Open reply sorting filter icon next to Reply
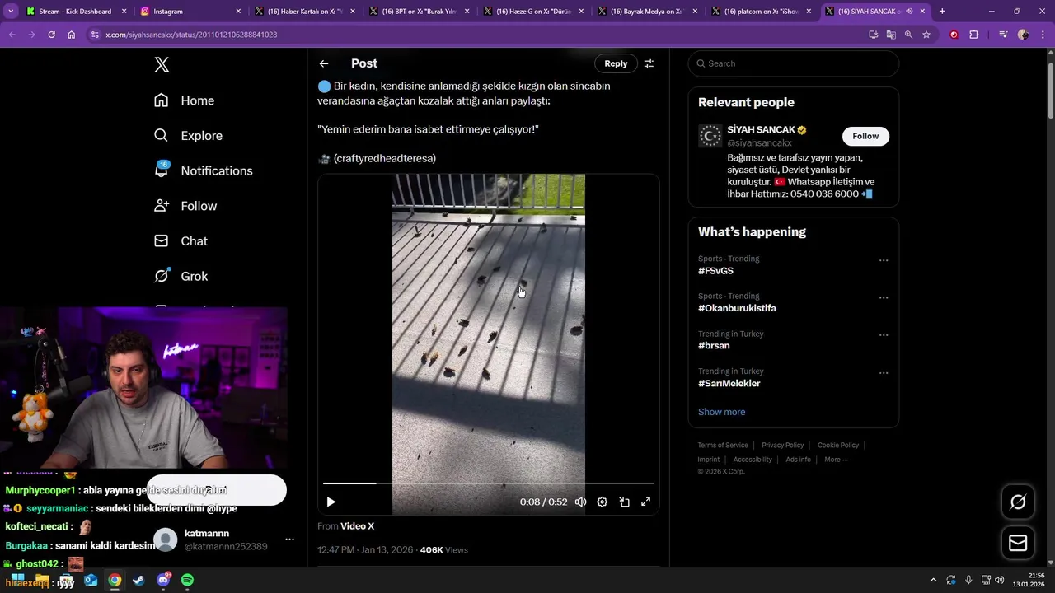Image resolution: width=1055 pixels, height=593 pixels. tap(649, 63)
